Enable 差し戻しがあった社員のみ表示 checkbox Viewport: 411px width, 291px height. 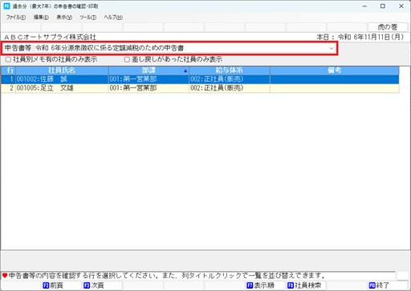[x=127, y=59]
